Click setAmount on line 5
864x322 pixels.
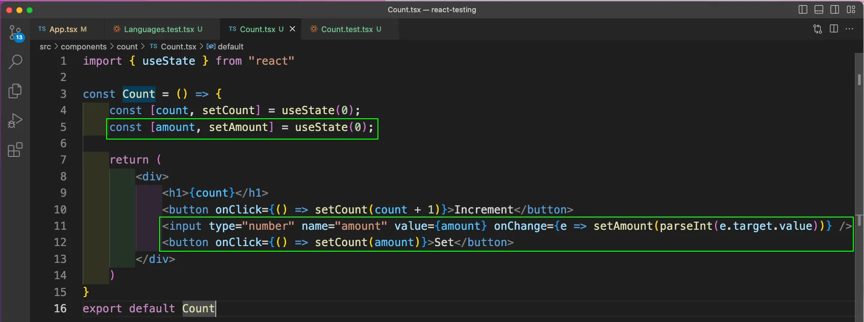[x=238, y=127]
